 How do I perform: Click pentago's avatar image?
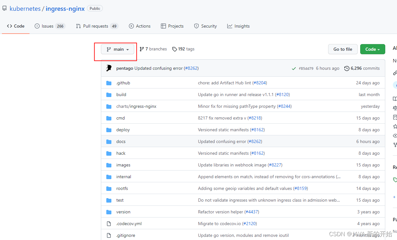tap(109, 68)
